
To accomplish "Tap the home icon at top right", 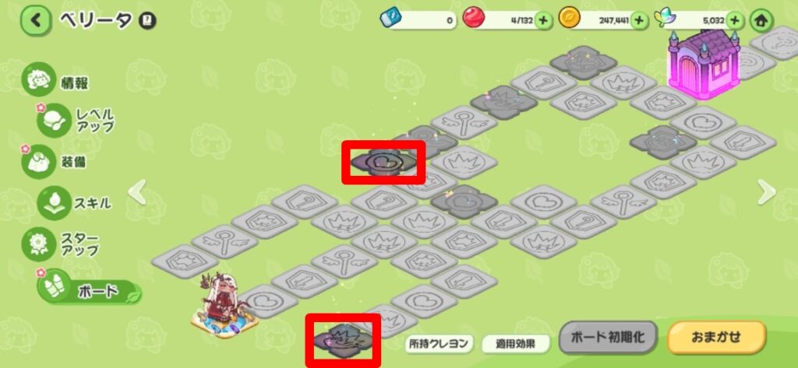I will pos(761,21).
